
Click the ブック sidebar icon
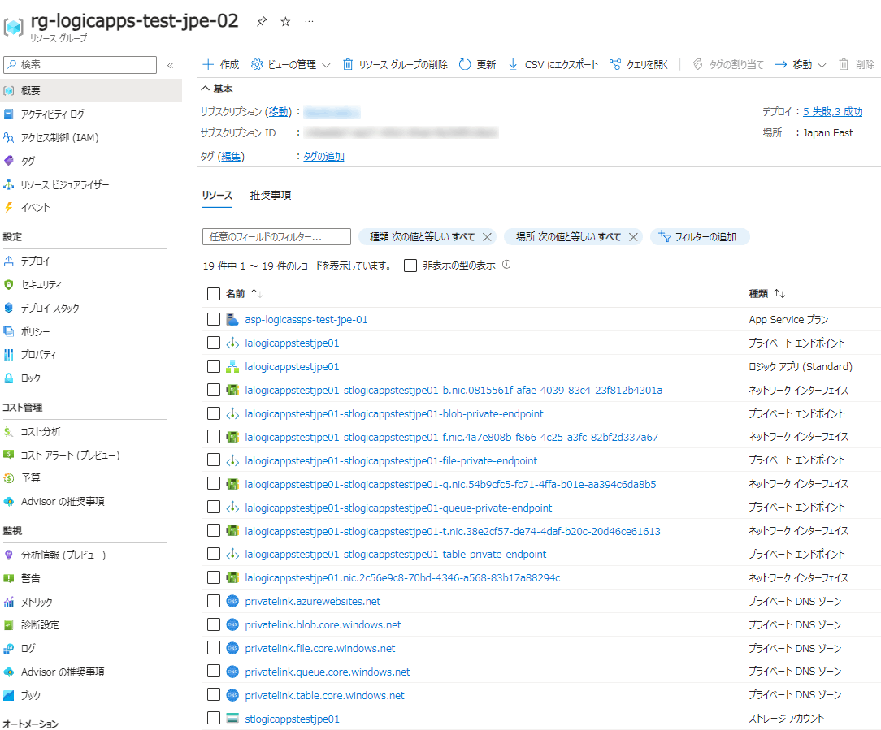(x=8, y=695)
